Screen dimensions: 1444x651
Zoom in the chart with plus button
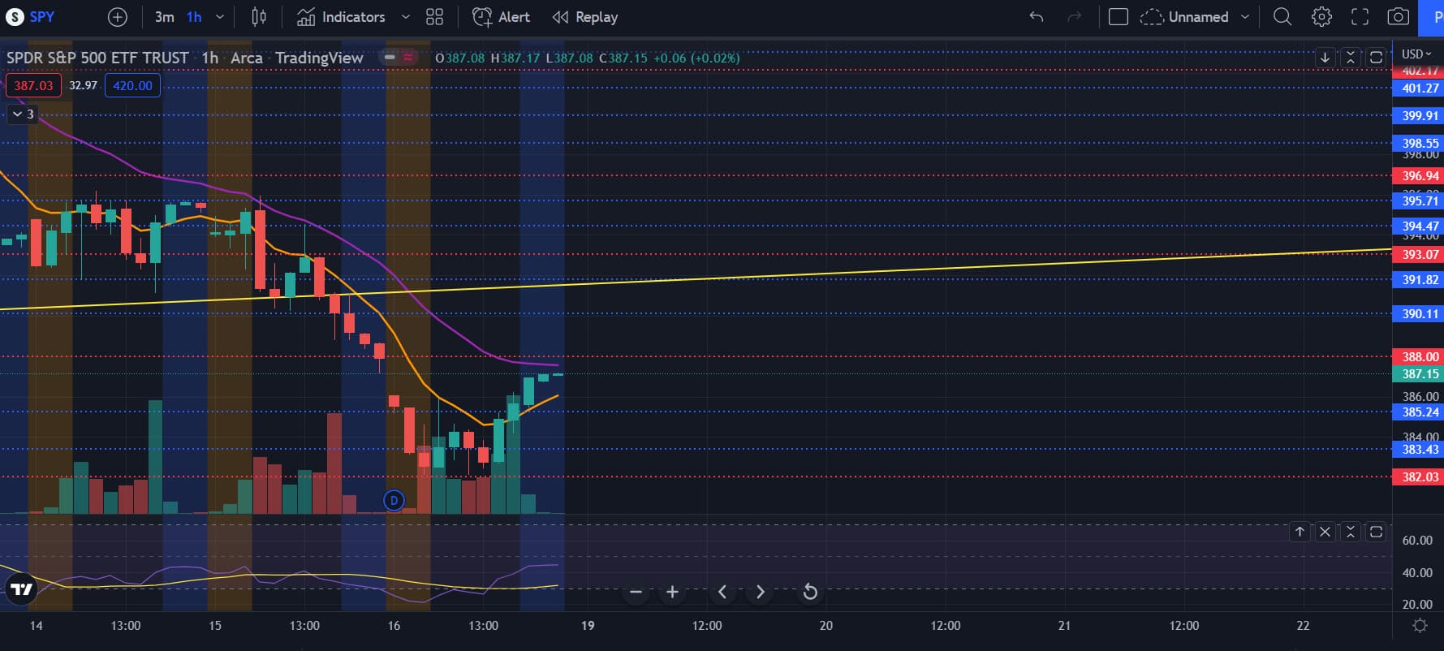point(672,592)
